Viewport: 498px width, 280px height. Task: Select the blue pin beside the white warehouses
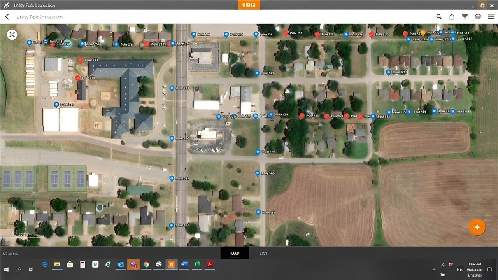56,105
